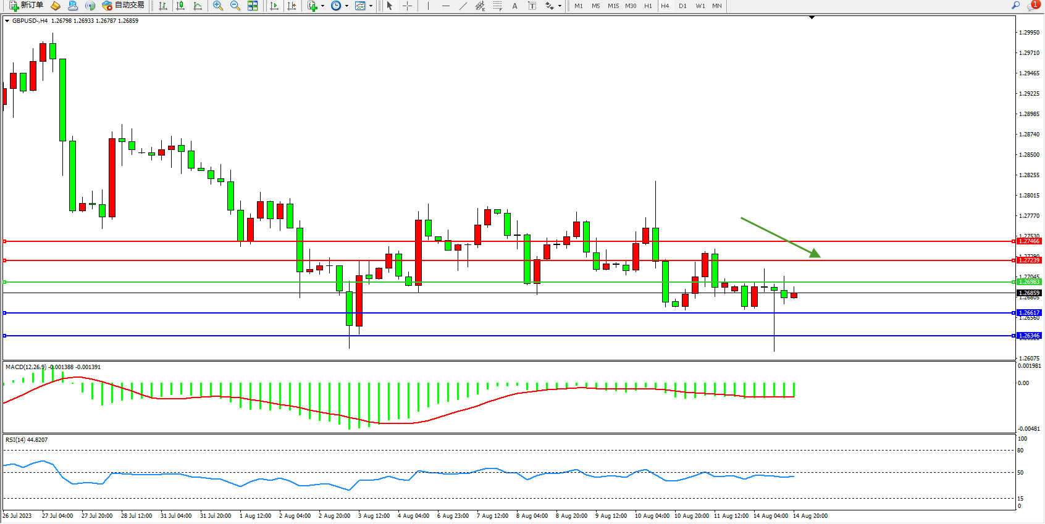Screen dimensions: 1045x524
Task: Open the search magnifier icon
Action: 1015,6
